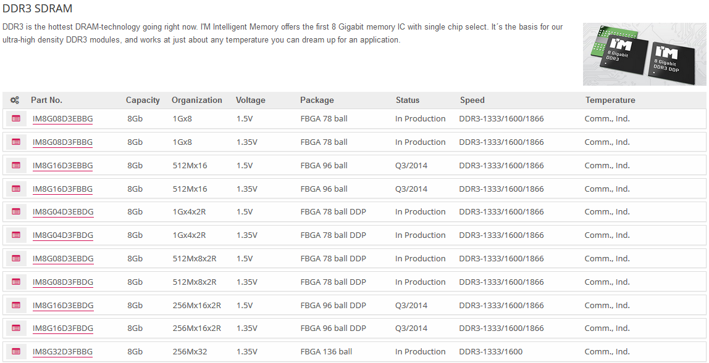The width and height of the screenshot is (709, 363).
Task: Click the IM8G32D3FBBG part number link
Action: pos(62,352)
